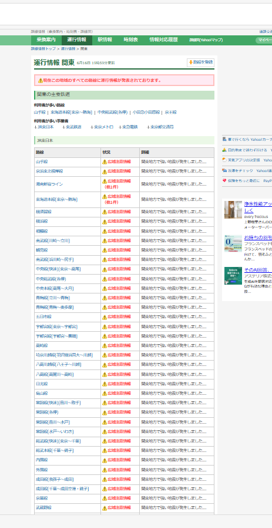The height and width of the screenshot is (528, 272).
Task: Click the warning icon in 烏山線 row
Action: tap(105, 394)
